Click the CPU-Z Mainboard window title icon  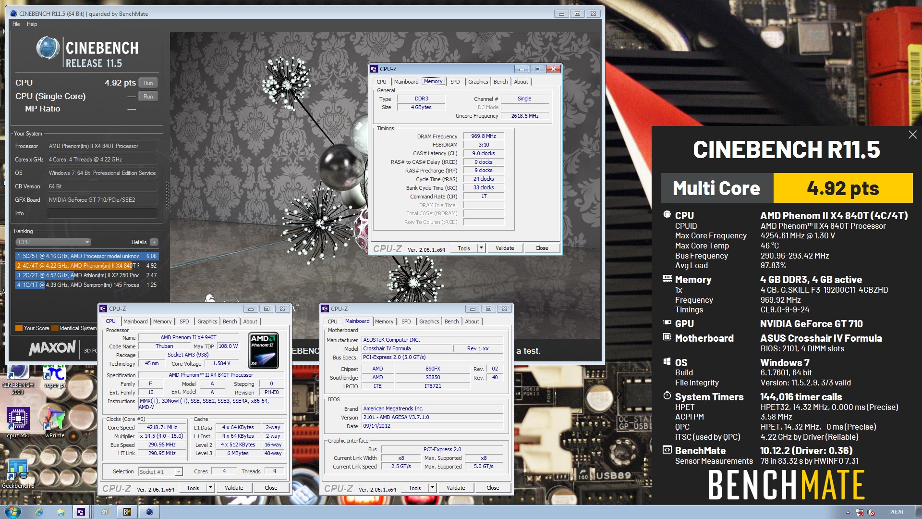tap(325, 309)
